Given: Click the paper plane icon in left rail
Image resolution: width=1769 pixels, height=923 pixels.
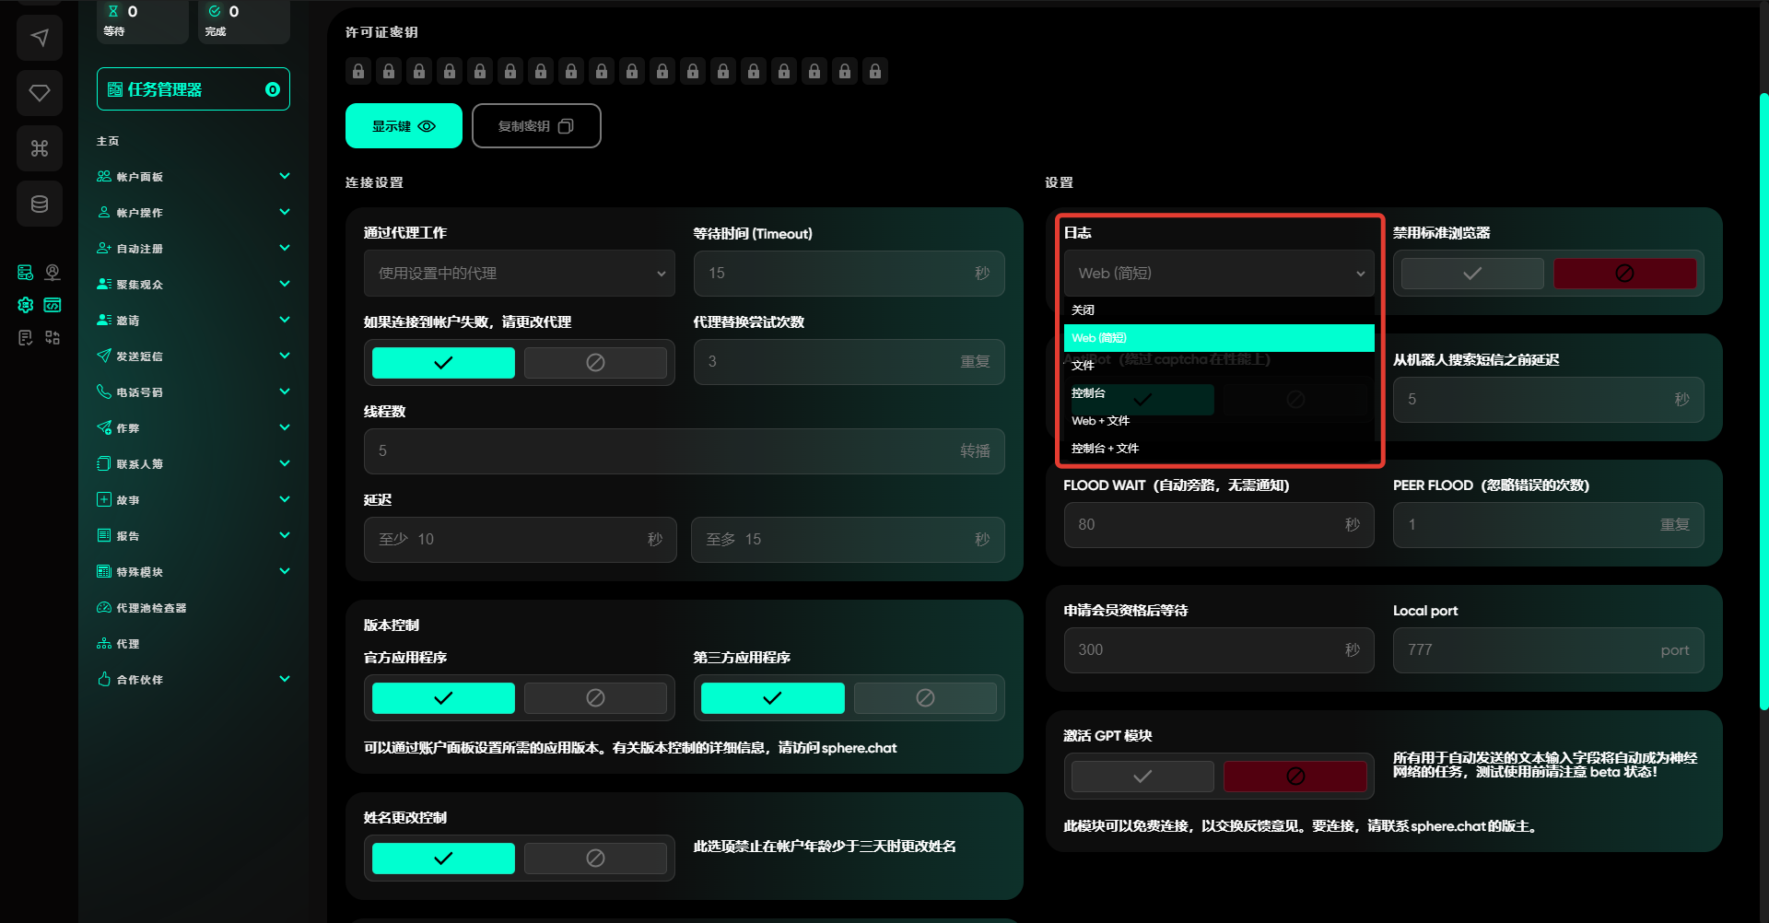Looking at the screenshot, I should pos(40,38).
